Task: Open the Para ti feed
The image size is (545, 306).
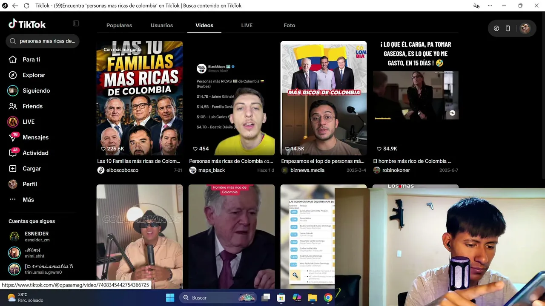Action: coord(31,59)
